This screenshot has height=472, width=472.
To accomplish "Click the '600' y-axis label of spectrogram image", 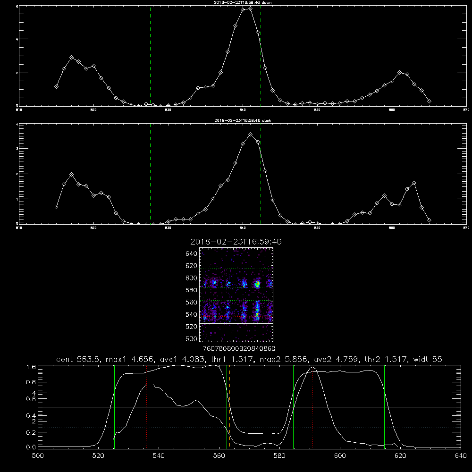I will click(192, 278).
